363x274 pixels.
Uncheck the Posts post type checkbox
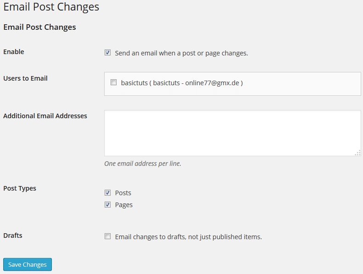[108, 193]
